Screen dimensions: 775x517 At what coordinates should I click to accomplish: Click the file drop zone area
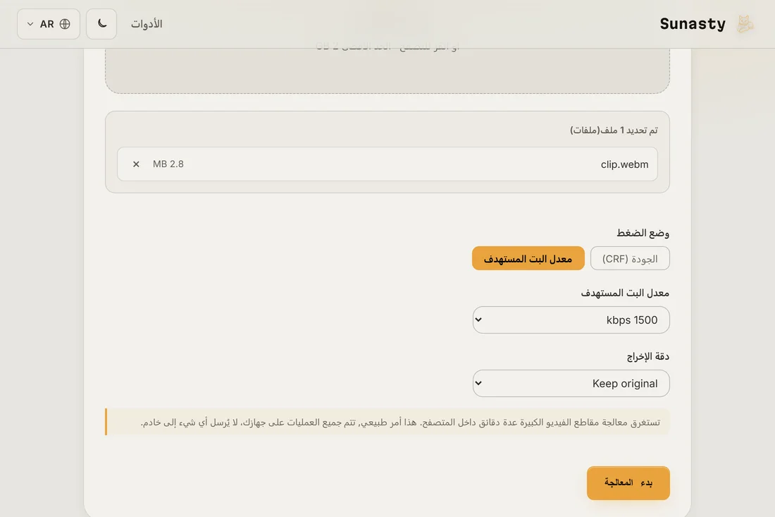tap(387, 69)
